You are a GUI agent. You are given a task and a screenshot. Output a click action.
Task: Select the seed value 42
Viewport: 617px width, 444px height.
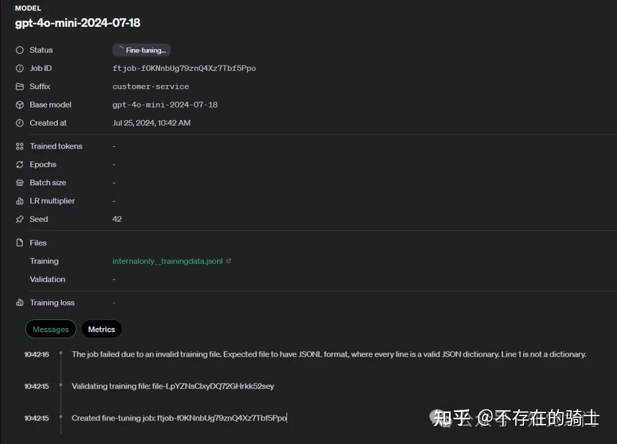[x=117, y=219]
